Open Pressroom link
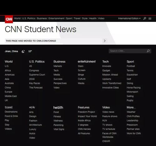Screen dimensions: 156x146 pyautogui.click(x=132, y=125)
